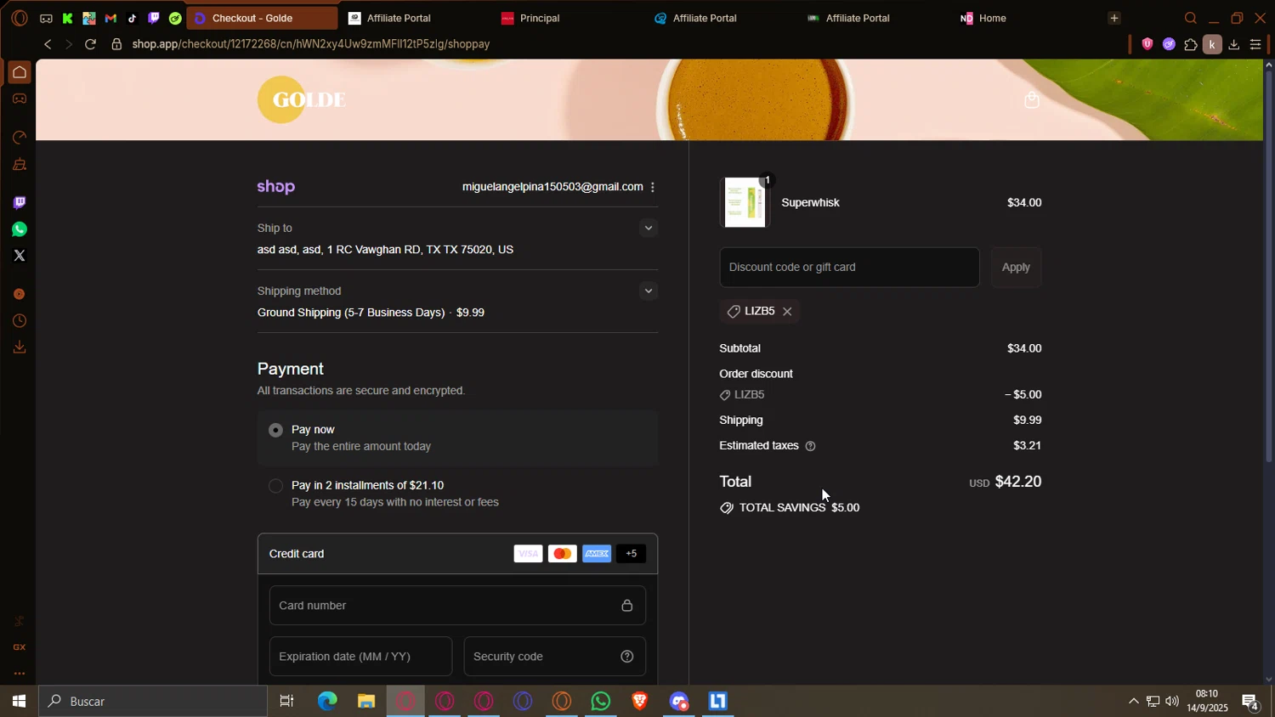Open the Gmail pinned tab

[x=110, y=18]
